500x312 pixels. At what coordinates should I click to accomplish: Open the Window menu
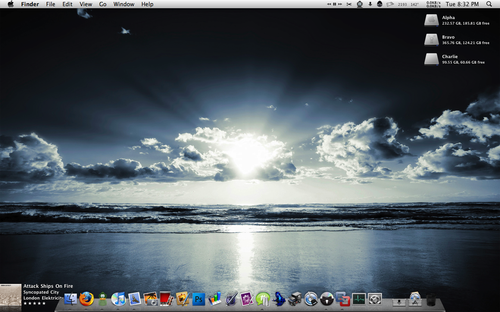[124, 4]
